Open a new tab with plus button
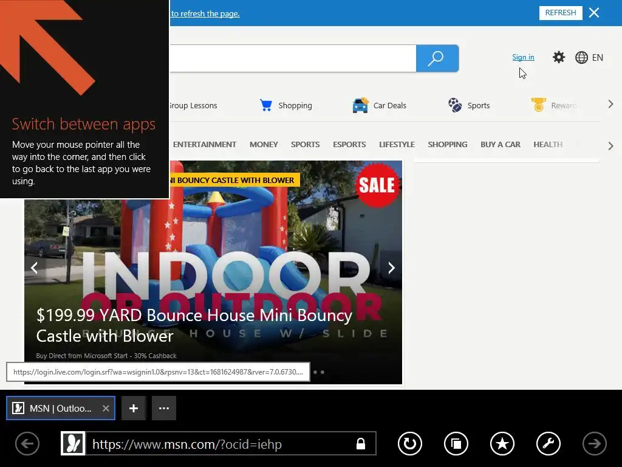Image resolution: width=622 pixels, height=467 pixels. pyautogui.click(x=134, y=408)
